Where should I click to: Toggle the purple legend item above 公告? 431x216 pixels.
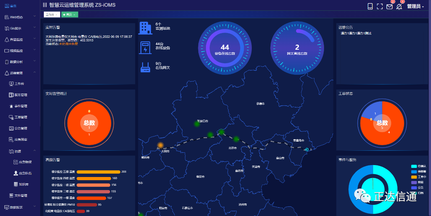pyautogui.click(x=417, y=182)
